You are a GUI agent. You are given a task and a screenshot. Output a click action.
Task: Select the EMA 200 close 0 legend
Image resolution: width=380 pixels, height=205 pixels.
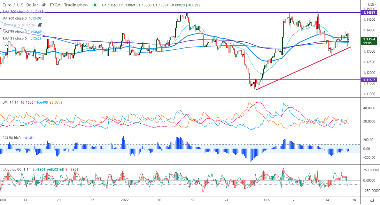point(16,11)
